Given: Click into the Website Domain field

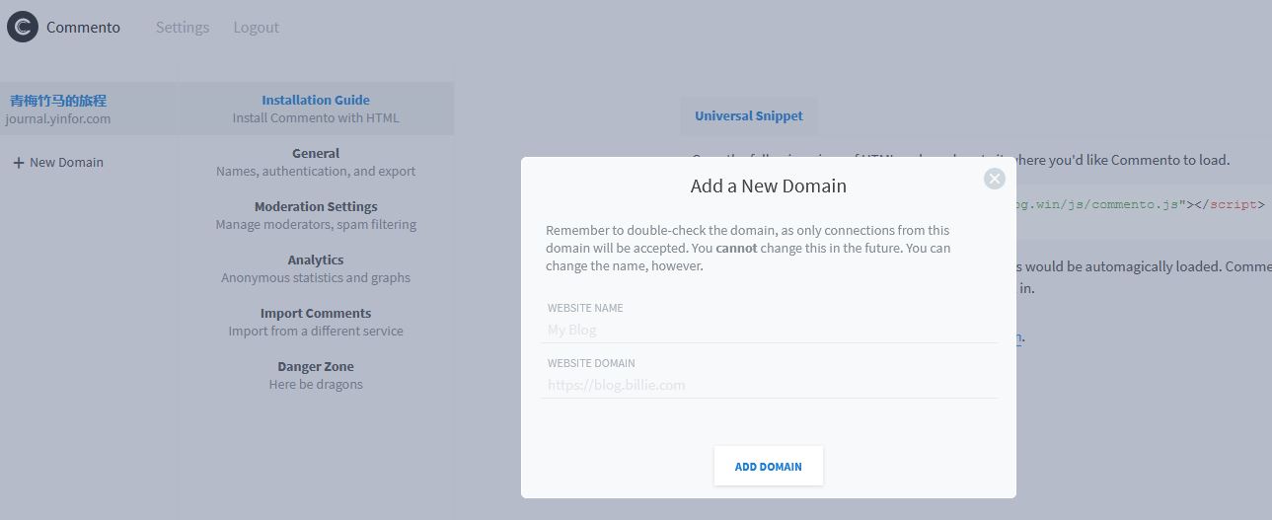Looking at the screenshot, I should pos(770,386).
